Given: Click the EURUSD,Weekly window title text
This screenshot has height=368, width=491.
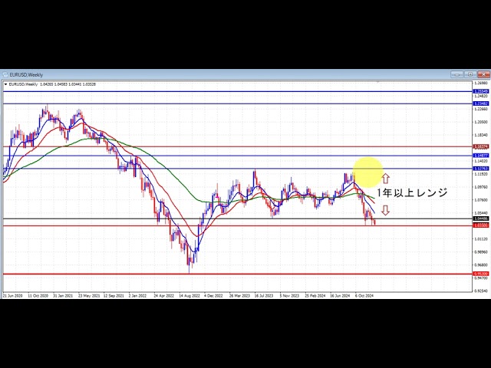Looking at the screenshot, I should click(27, 75).
